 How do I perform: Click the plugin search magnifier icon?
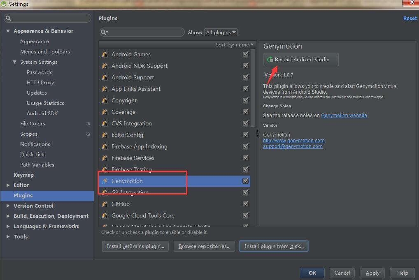[104, 32]
